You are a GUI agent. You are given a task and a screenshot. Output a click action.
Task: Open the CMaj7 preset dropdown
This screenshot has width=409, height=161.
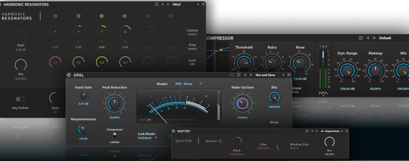(x=186, y=4)
